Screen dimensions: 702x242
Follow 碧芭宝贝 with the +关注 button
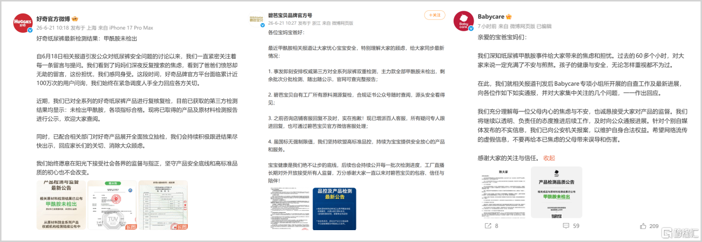click(x=435, y=15)
